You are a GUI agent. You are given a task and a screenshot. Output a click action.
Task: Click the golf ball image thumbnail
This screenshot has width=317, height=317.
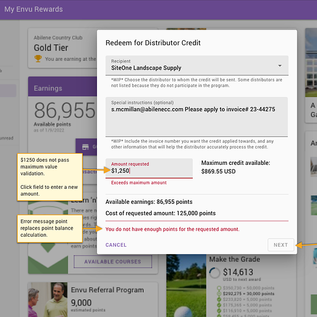point(186,285)
